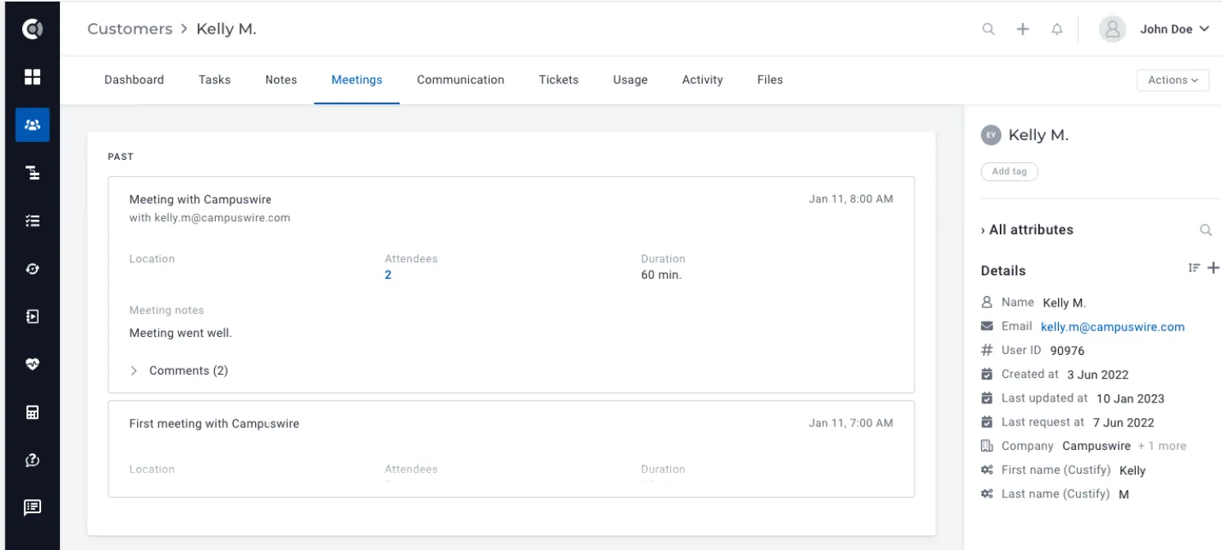Click the Jan 11, 8:00 AM timestamp
This screenshot has height=550, width=1222.
850,199
